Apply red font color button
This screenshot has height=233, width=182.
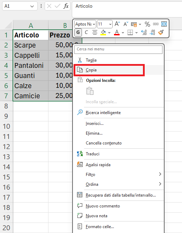click(x=117, y=32)
